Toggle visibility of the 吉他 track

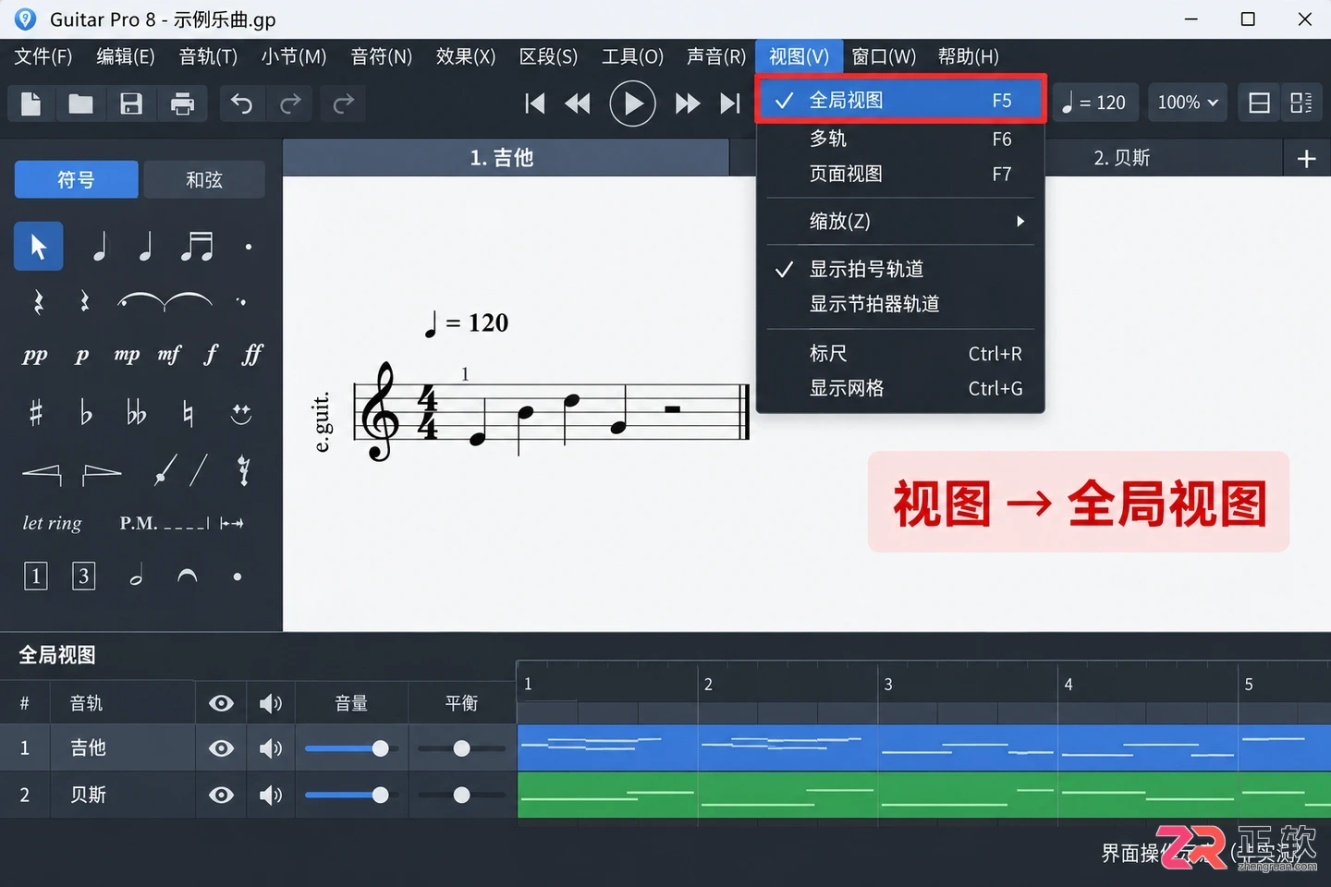tap(221, 748)
